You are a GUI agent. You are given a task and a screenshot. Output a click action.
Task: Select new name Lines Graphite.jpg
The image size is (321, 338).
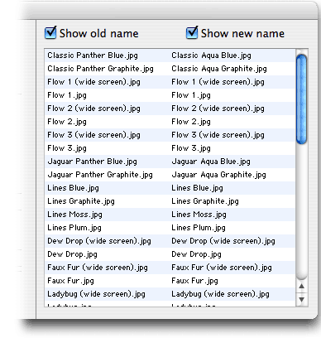(205, 201)
